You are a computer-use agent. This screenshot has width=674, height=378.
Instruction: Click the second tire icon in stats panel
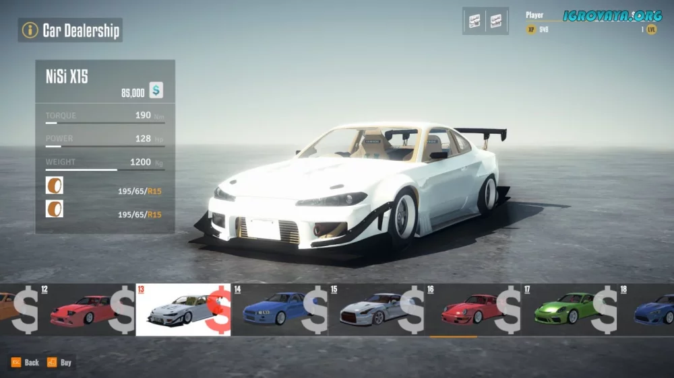55,209
